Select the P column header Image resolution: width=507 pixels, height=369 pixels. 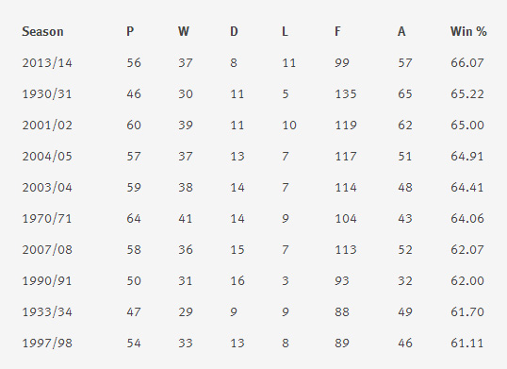click(130, 32)
